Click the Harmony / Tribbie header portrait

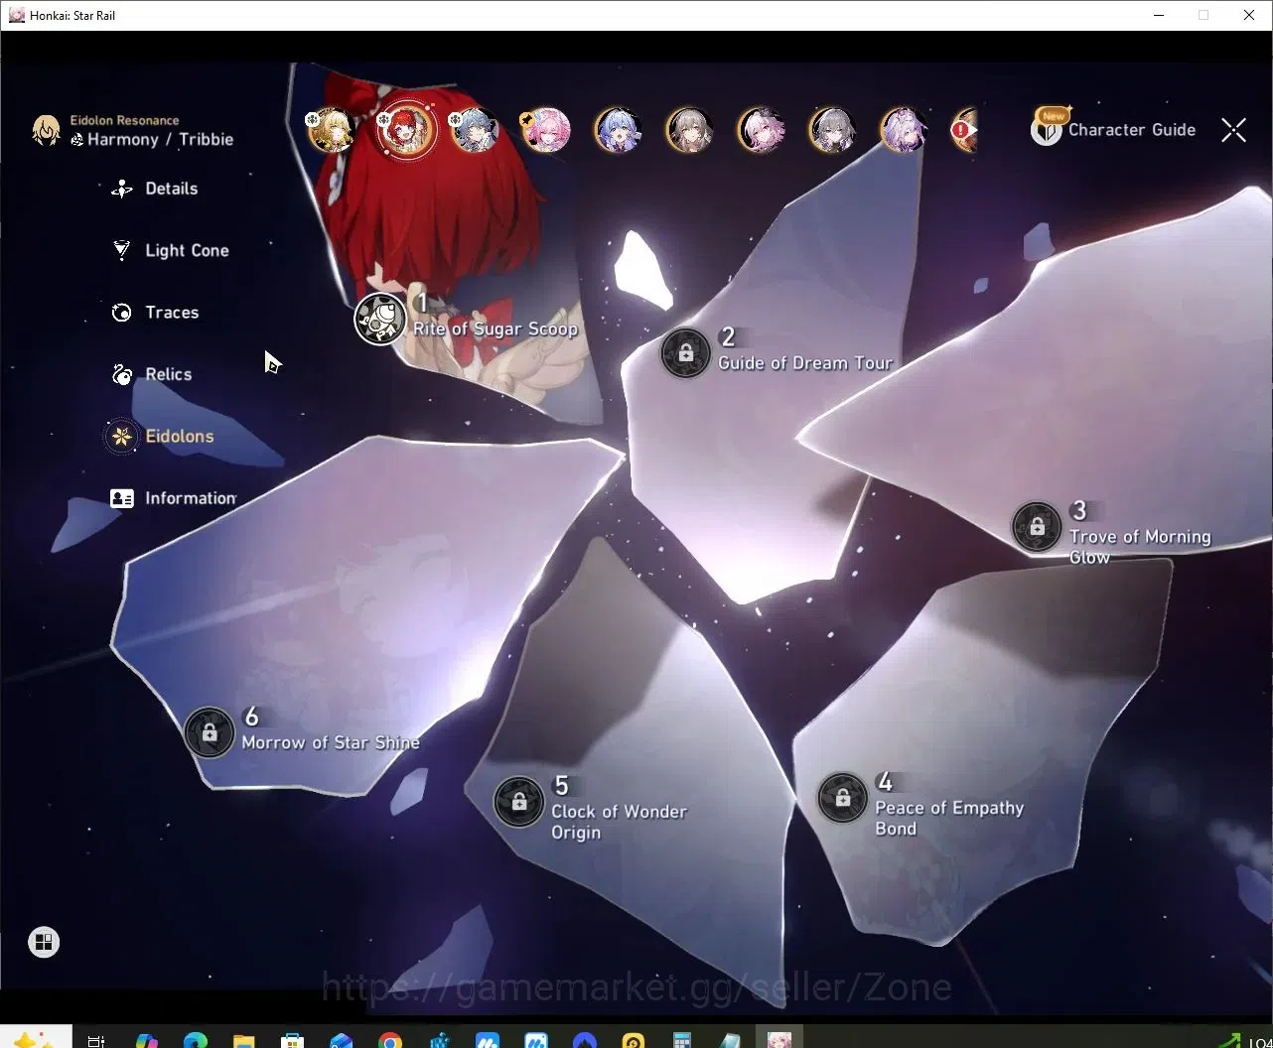pyautogui.click(x=47, y=131)
